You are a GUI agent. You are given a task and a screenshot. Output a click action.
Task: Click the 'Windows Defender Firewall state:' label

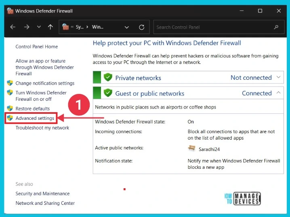(130, 122)
